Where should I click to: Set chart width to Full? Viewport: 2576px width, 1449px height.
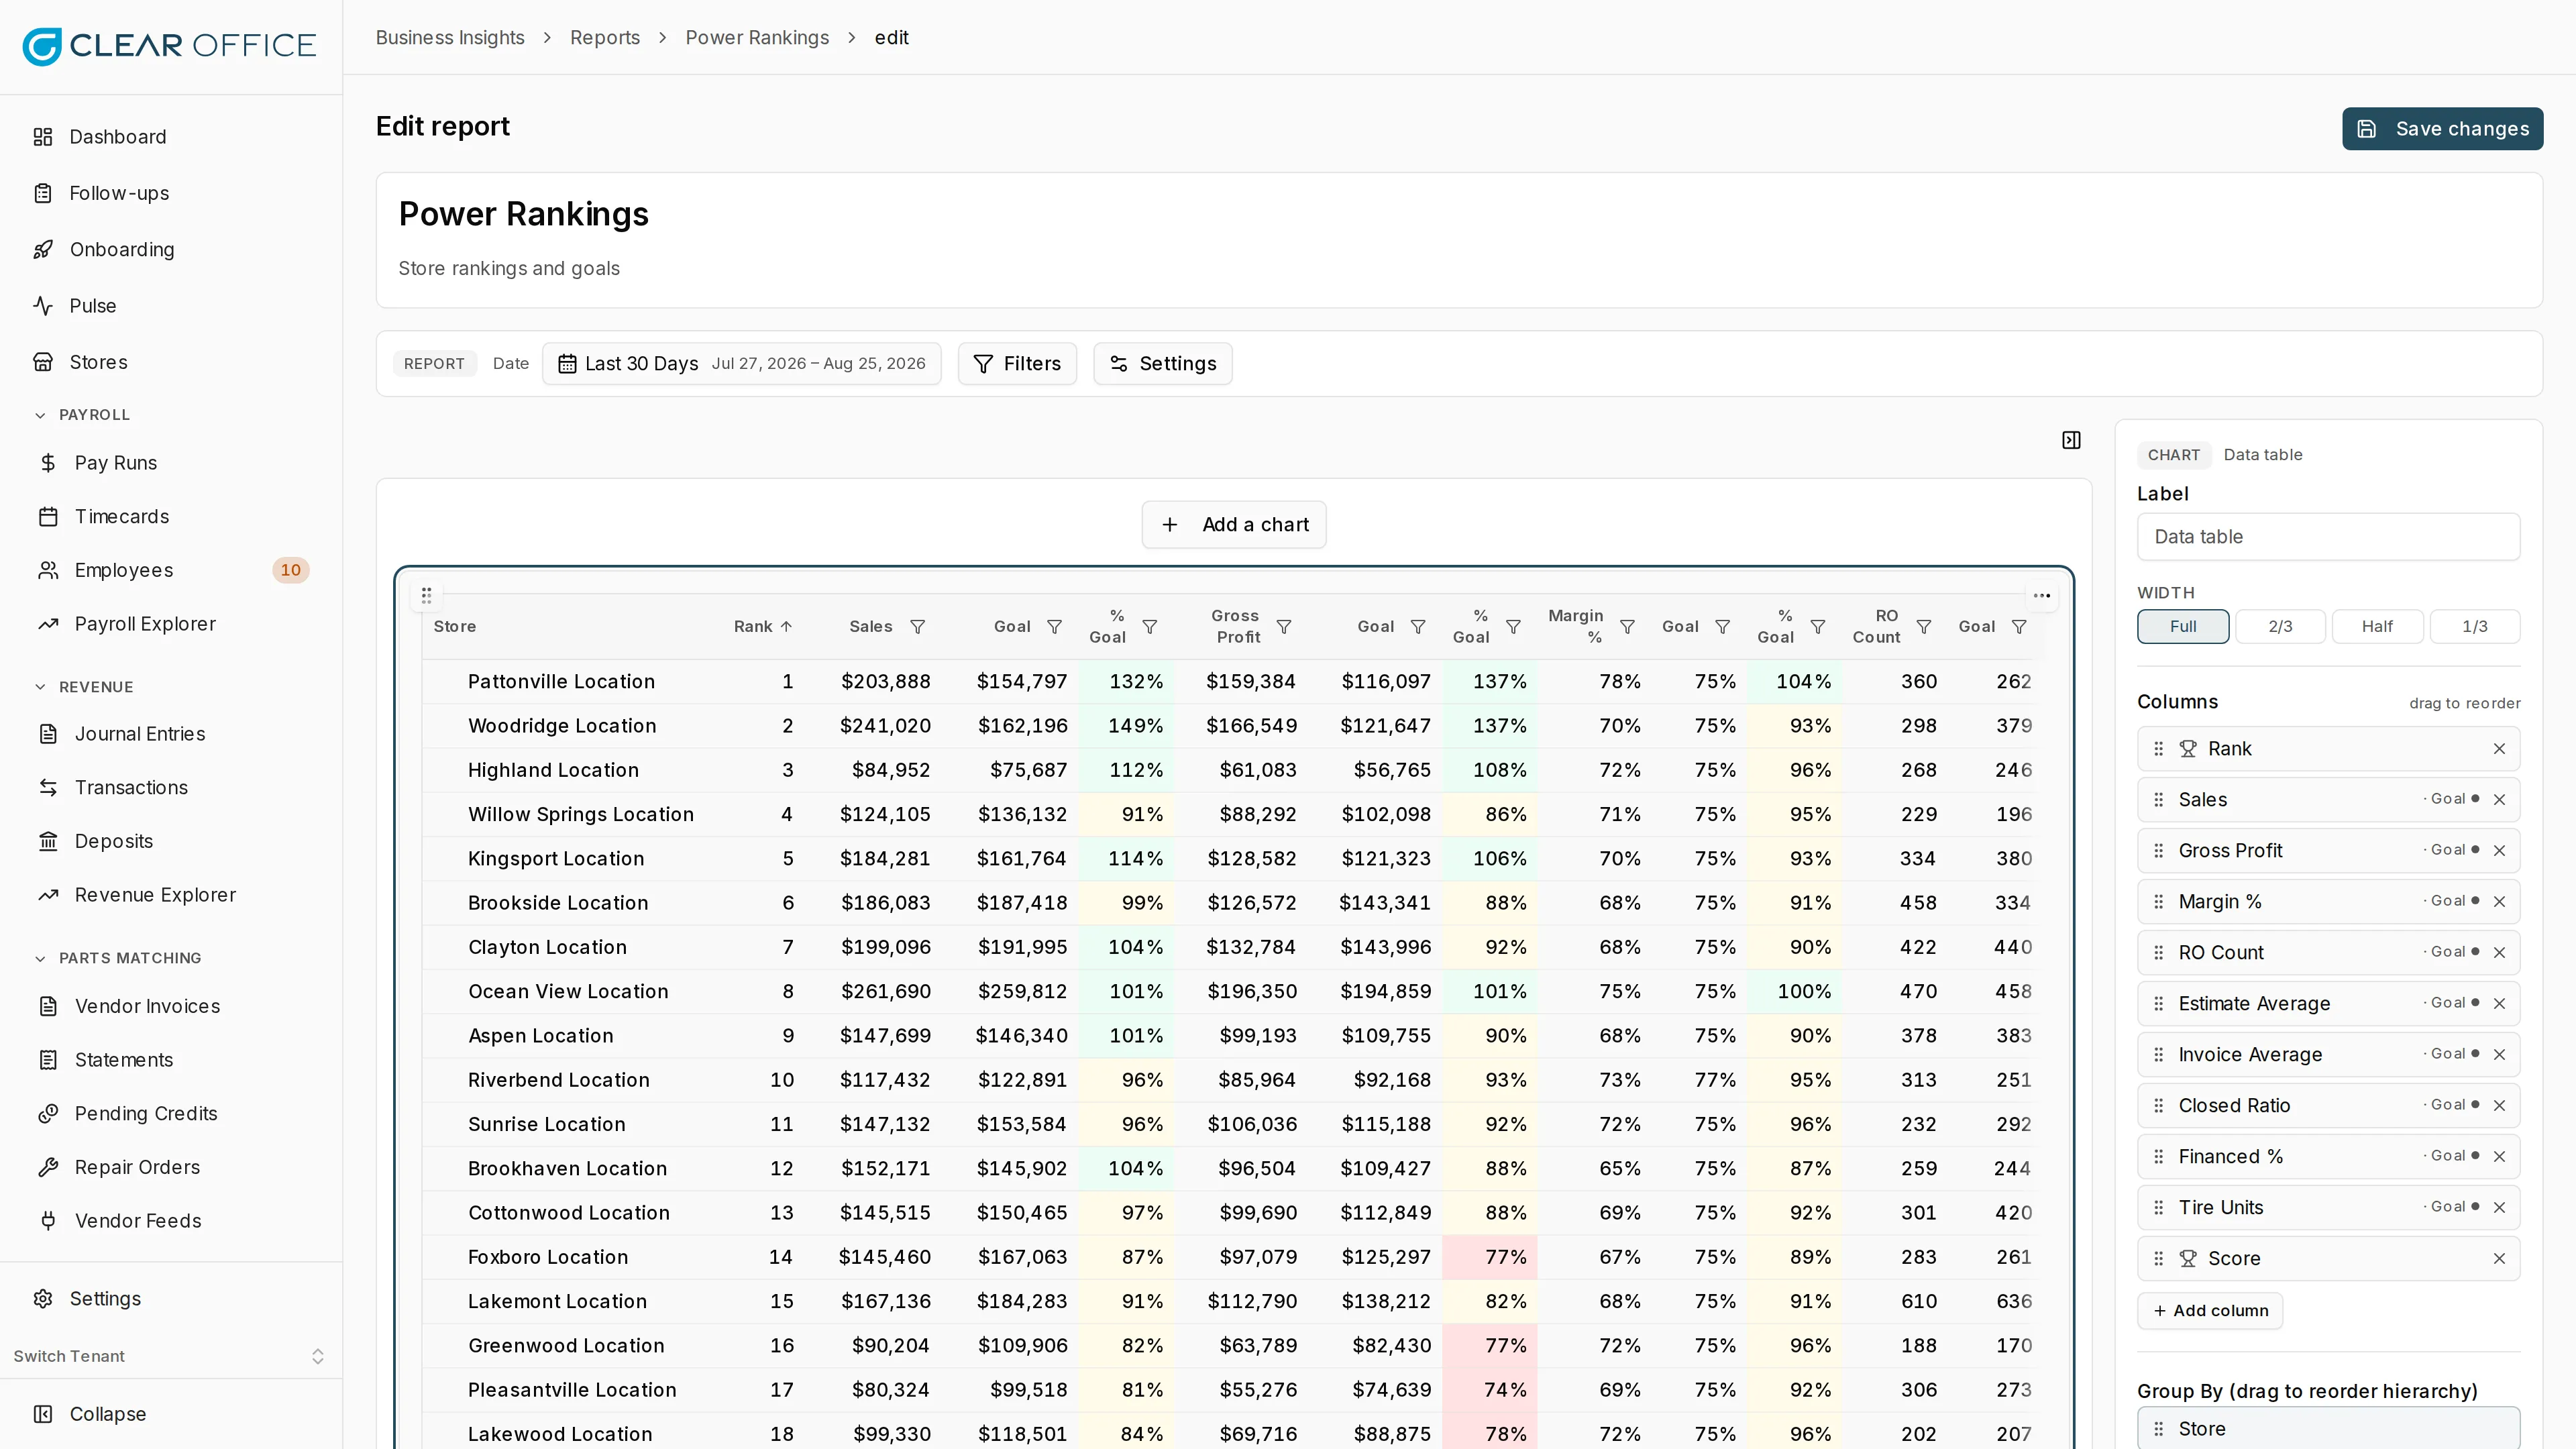pyautogui.click(x=2183, y=627)
